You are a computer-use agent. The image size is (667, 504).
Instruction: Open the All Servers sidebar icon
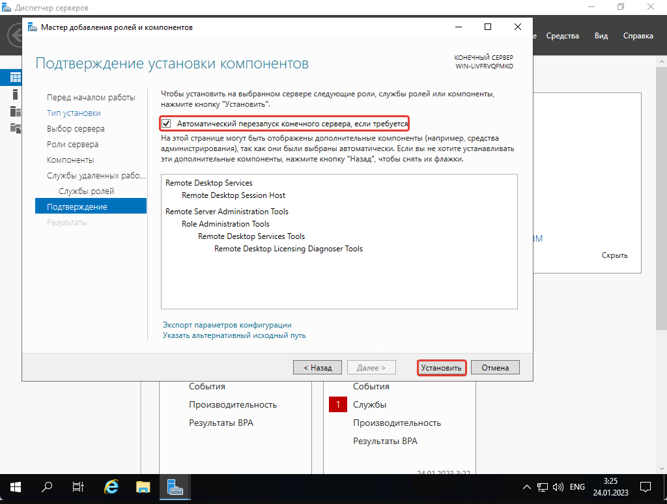14,111
